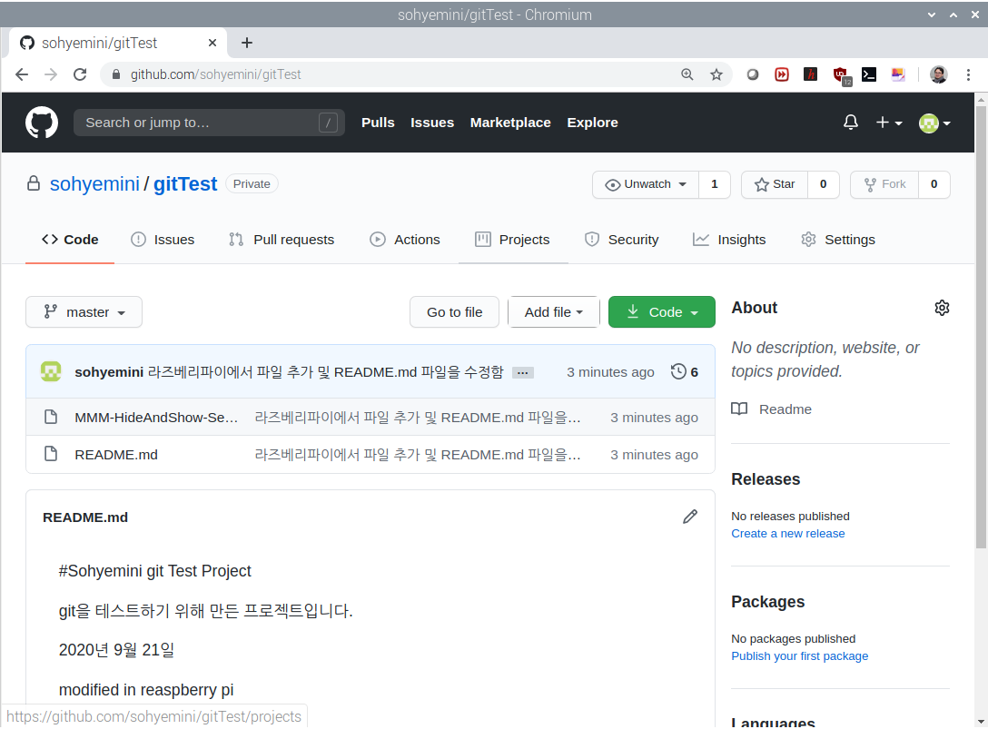Image resolution: width=988 pixels, height=729 pixels.
Task: Open the MMM-HideAndShow-Se… file
Action: pos(156,417)
